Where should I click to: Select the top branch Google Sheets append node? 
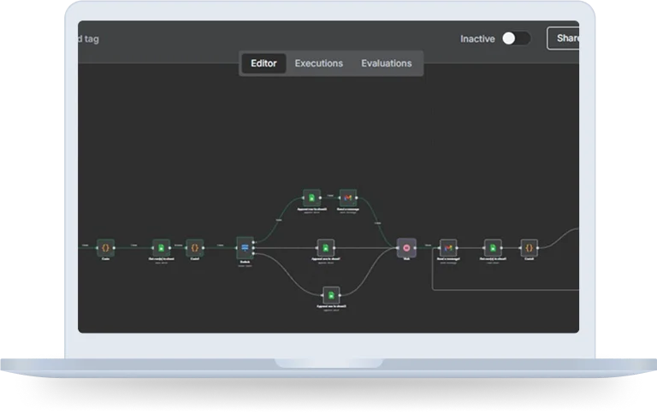[311, 198]
